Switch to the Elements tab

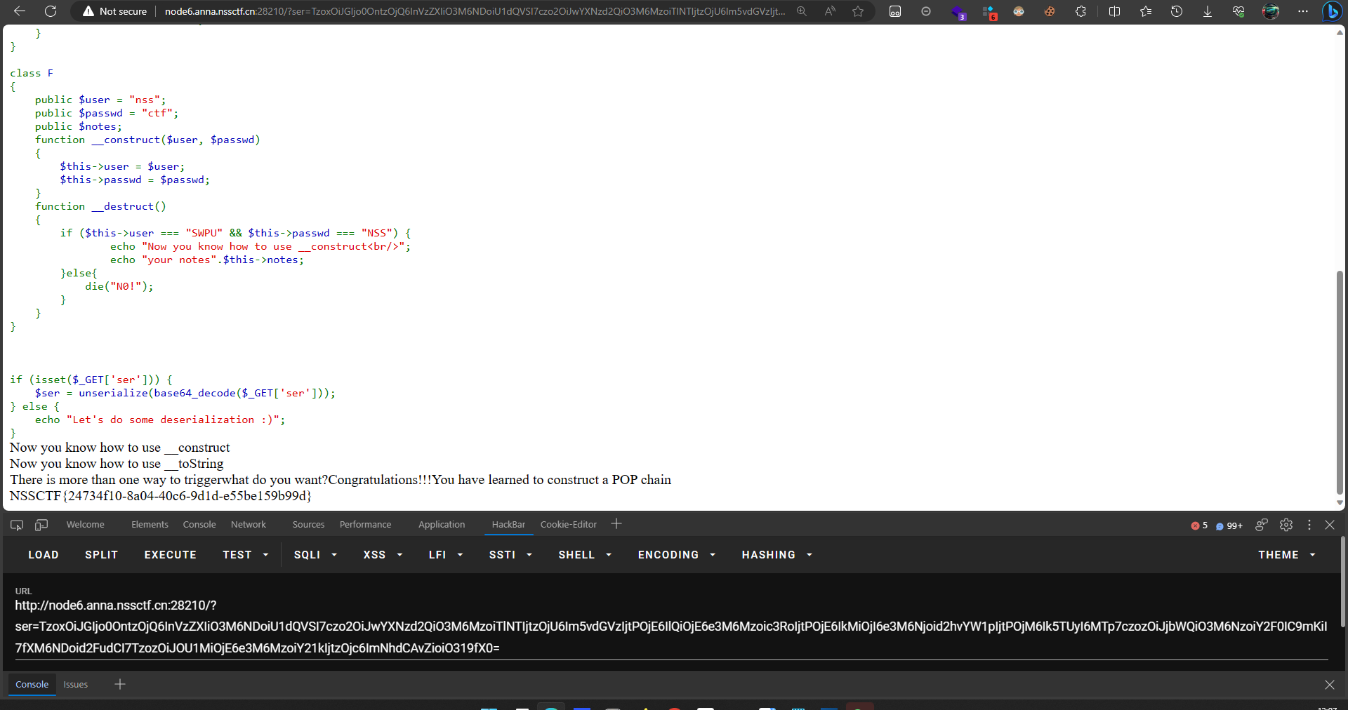pos(150,525)
